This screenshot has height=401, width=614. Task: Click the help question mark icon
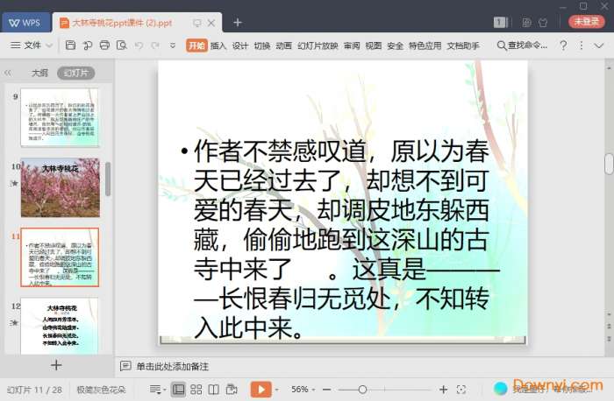(x=563, y=46)
